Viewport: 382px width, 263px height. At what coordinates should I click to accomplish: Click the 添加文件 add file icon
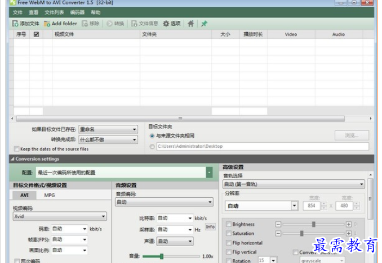(15, 24)
